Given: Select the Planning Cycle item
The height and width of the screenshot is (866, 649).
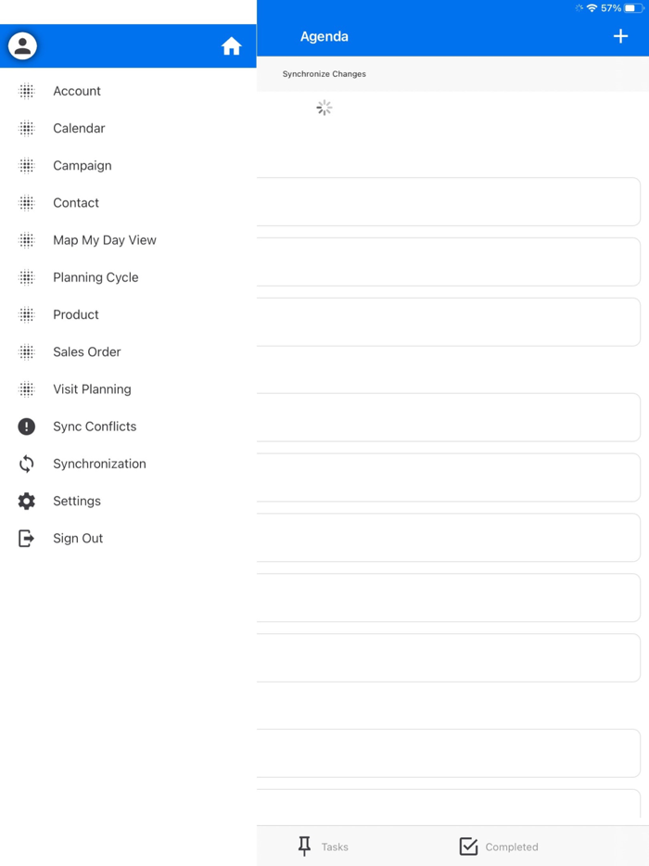Looking at the screenshot, I should [x=95, y=276].
